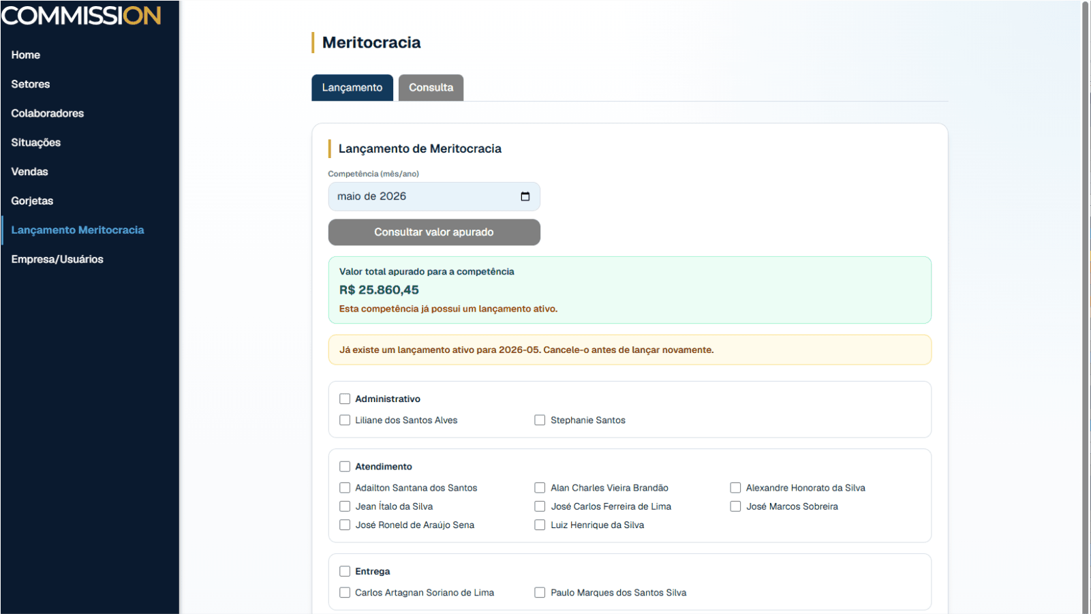Check the Atendimento group checkbox
This screenshot has height=614, width=1091.
click(x=345, y=466)
